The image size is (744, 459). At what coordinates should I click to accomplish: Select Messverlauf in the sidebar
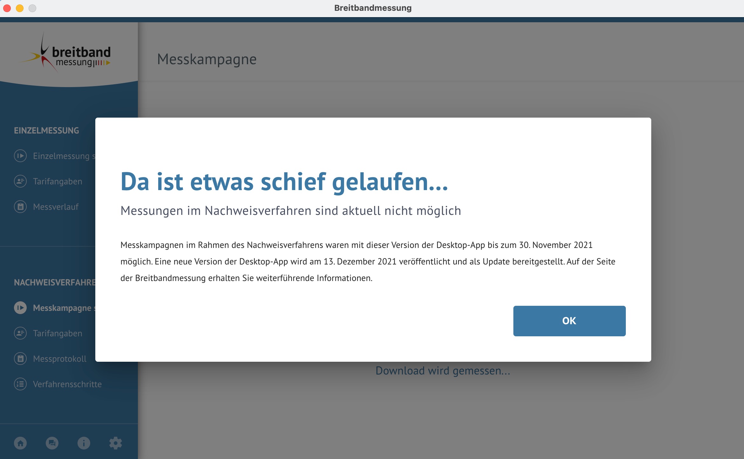56,207
